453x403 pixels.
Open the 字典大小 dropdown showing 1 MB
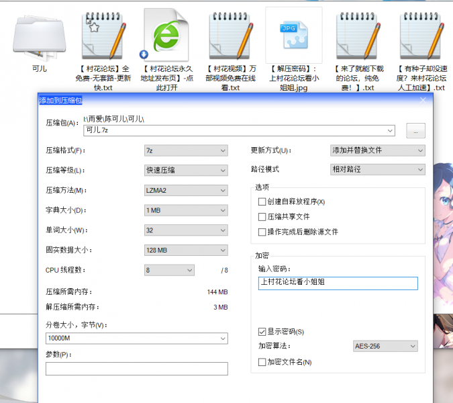(x=186, y=210)
